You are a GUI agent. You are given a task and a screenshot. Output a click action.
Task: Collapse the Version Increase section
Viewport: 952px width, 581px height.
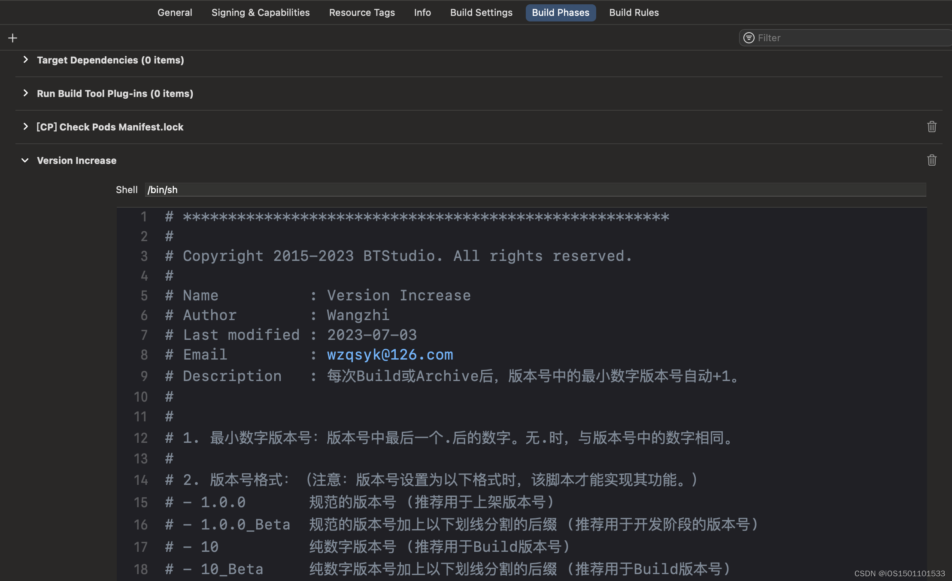tap(25, 160)
